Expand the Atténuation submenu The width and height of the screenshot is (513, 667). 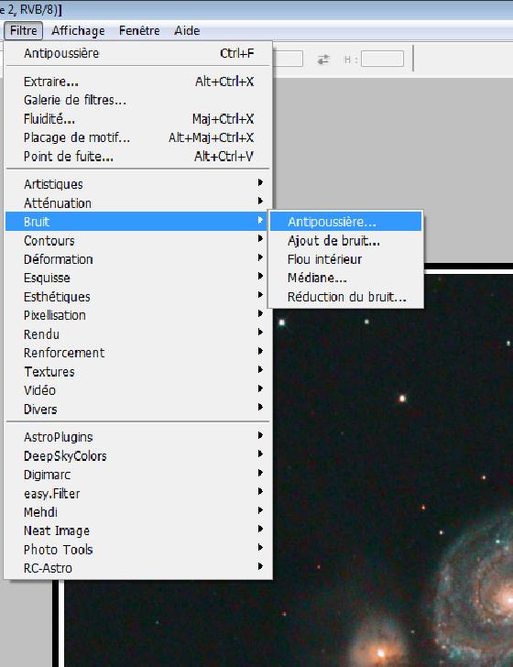coord(138,202)
